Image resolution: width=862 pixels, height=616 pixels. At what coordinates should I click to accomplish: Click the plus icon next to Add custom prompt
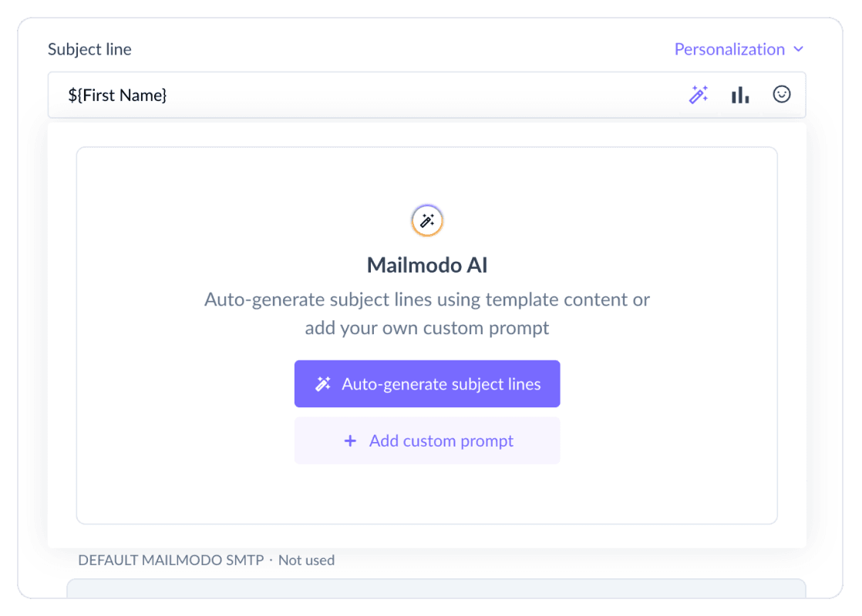[x=351, y=440]
